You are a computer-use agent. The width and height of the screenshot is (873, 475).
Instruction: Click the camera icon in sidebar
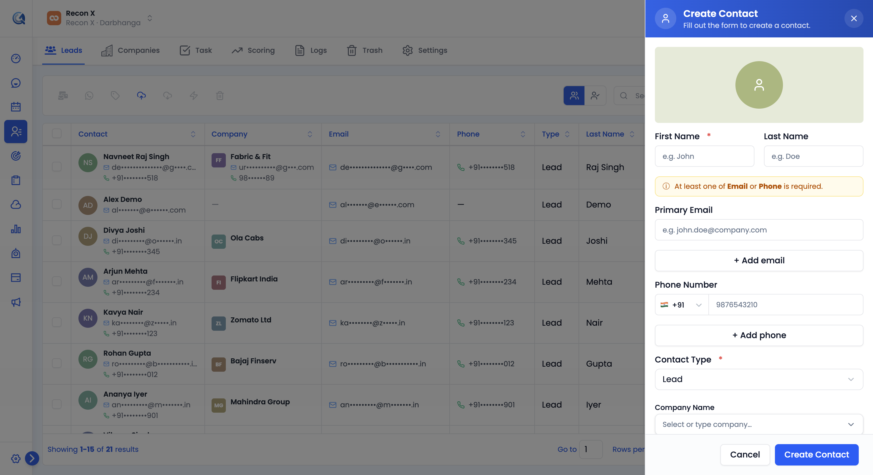pyautogui.click(x=15, y=253)
